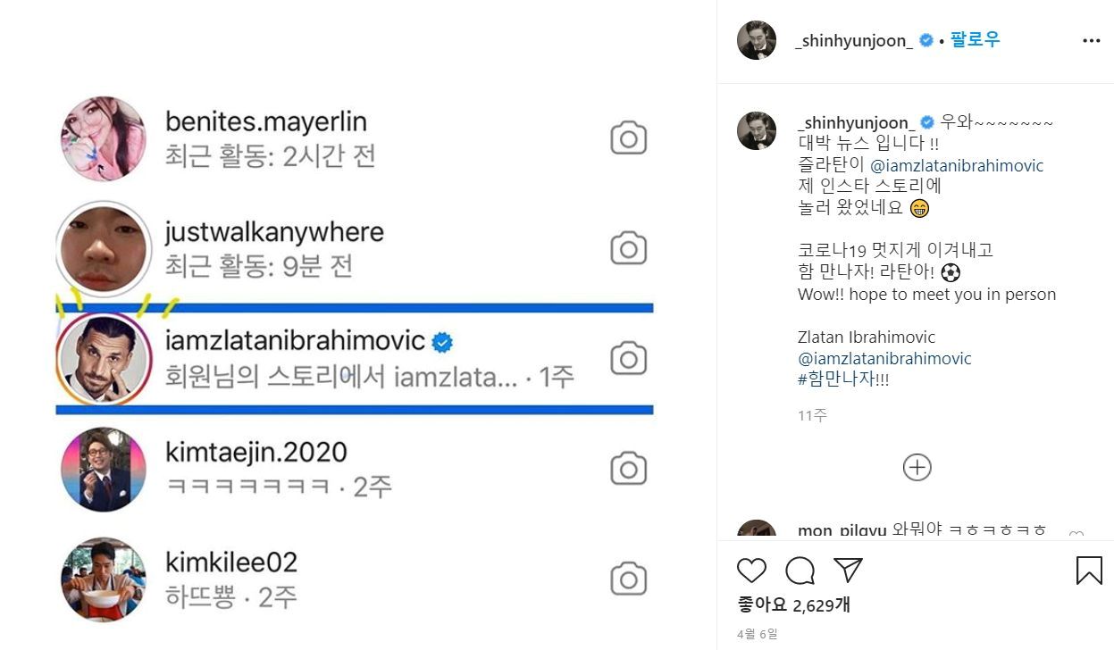View the 2,629 likes list
This screenshot has width=1114, height=650.
pyautogui.click(x=795, y=604)
